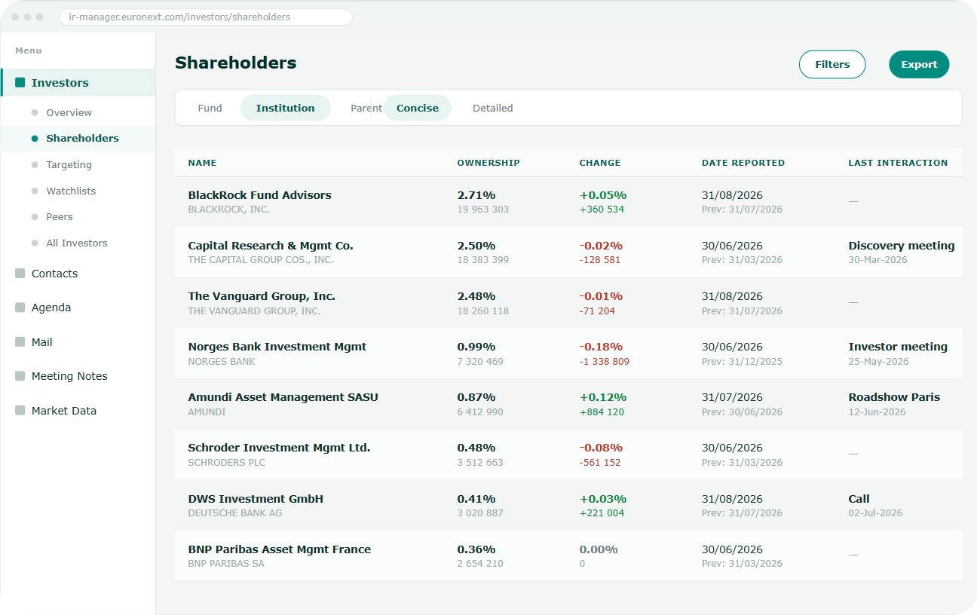Viewport: 977px width, 615px height.
Task: Select the Concise view
Action: (418, 108)
